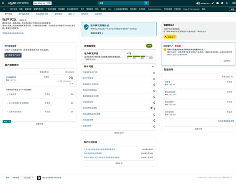This screenshot has height=185, width=236.
Task: Click the dark ask seller assistant button
Action: point(13,55)
